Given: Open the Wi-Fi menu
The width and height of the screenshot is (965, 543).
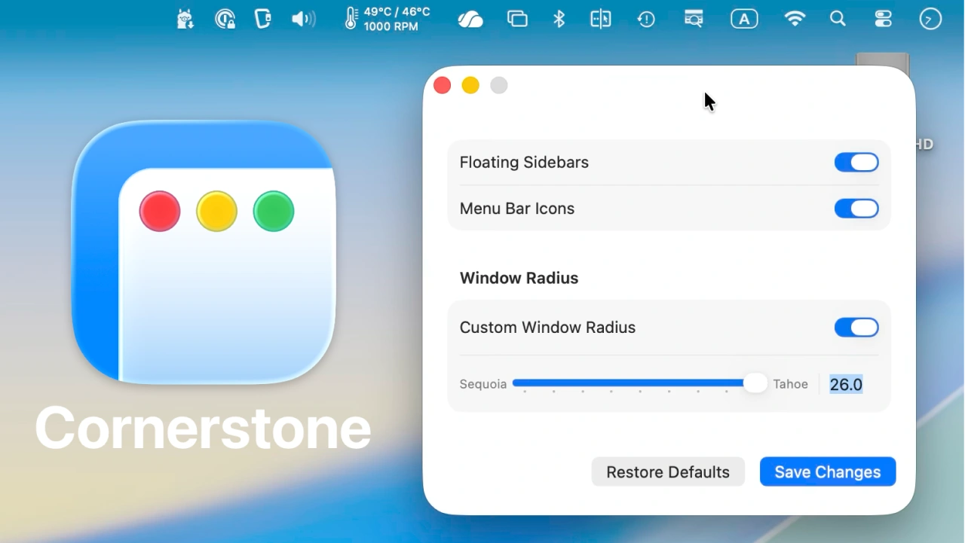Looking at the screenshot, I should (x=795, y=19).
